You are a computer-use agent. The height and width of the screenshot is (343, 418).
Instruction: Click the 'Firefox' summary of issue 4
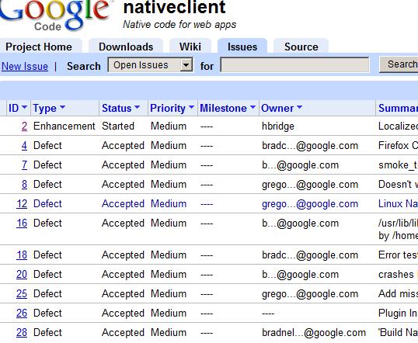pyautogui.click(x=398, y=146)
